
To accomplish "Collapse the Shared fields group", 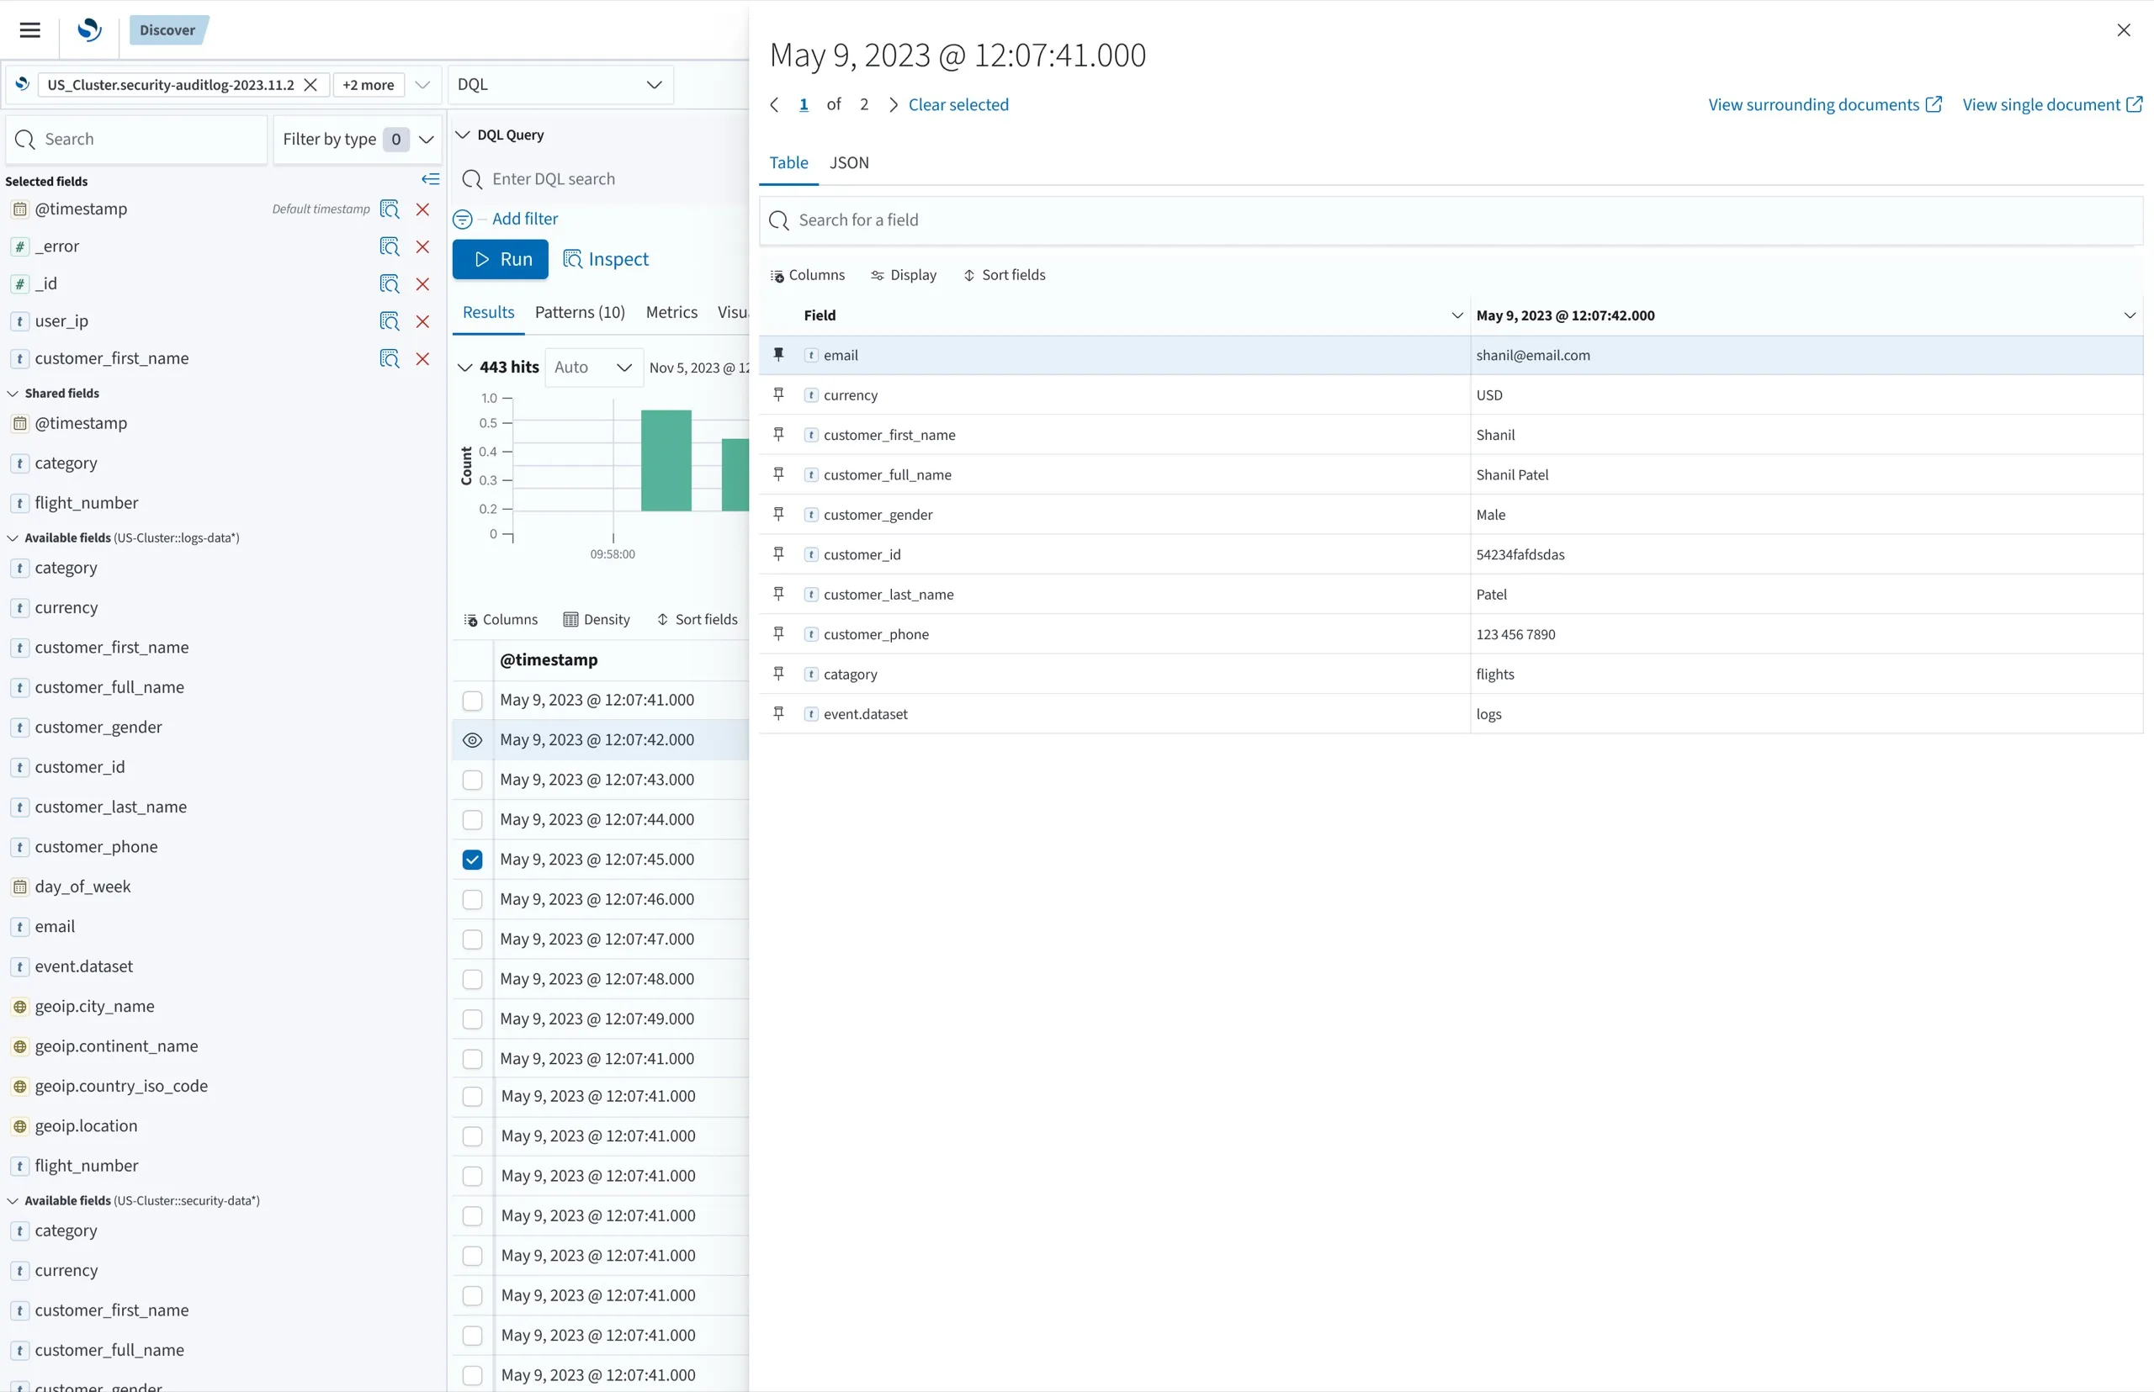I will pos(13,393).
